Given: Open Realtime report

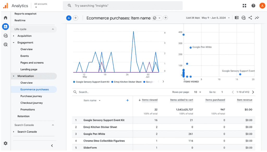Looking at the screenshot, I should point(20,20).
